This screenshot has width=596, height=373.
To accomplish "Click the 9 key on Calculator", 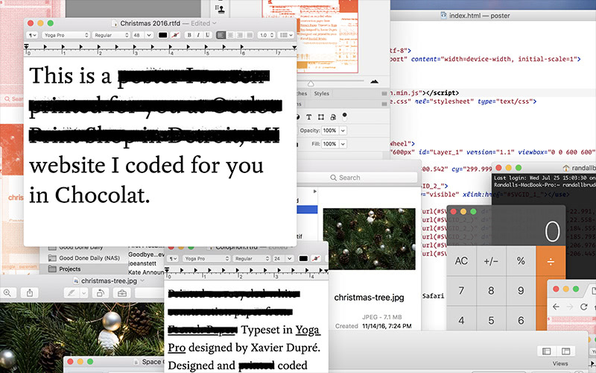I will pyautogui.click(x=521, y=291).
